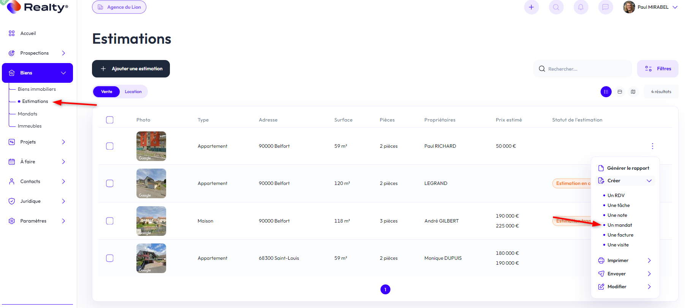Open notifications bell icon
This screenshot has width=685, height=308.
(x=580, y=7)
